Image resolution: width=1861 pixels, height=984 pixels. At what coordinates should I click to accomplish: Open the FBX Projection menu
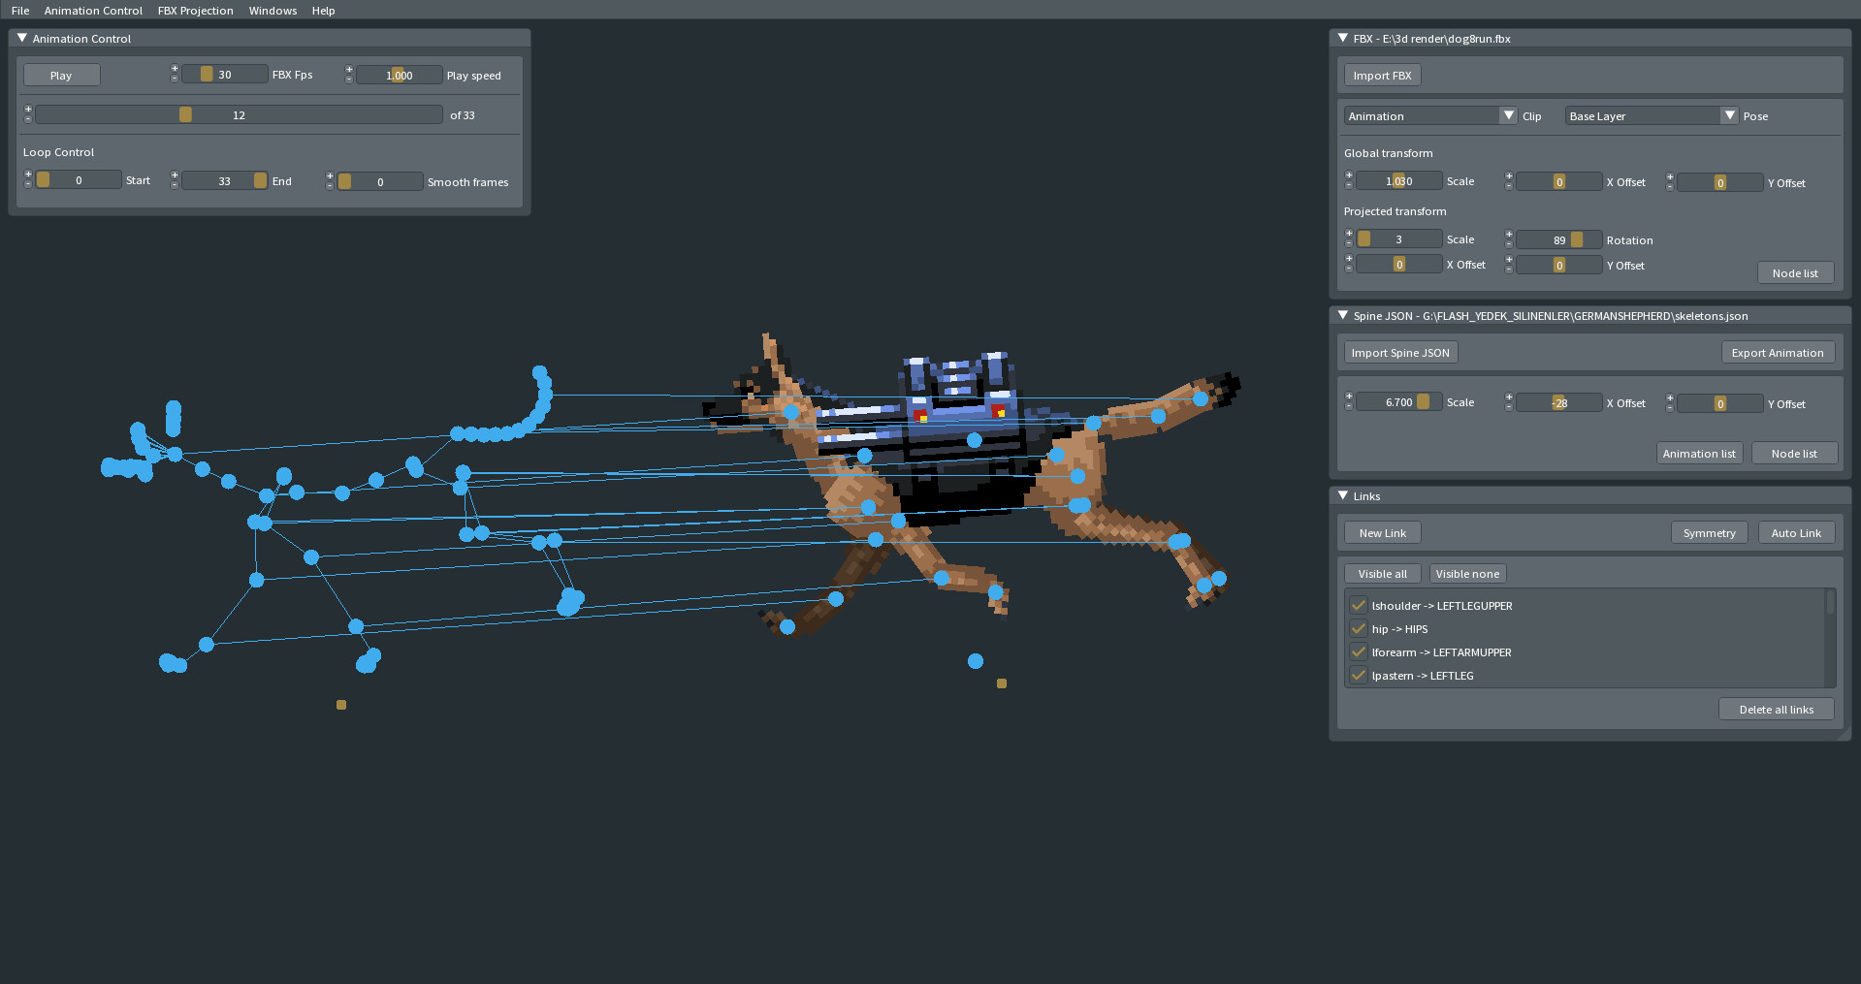pos(195,10)
